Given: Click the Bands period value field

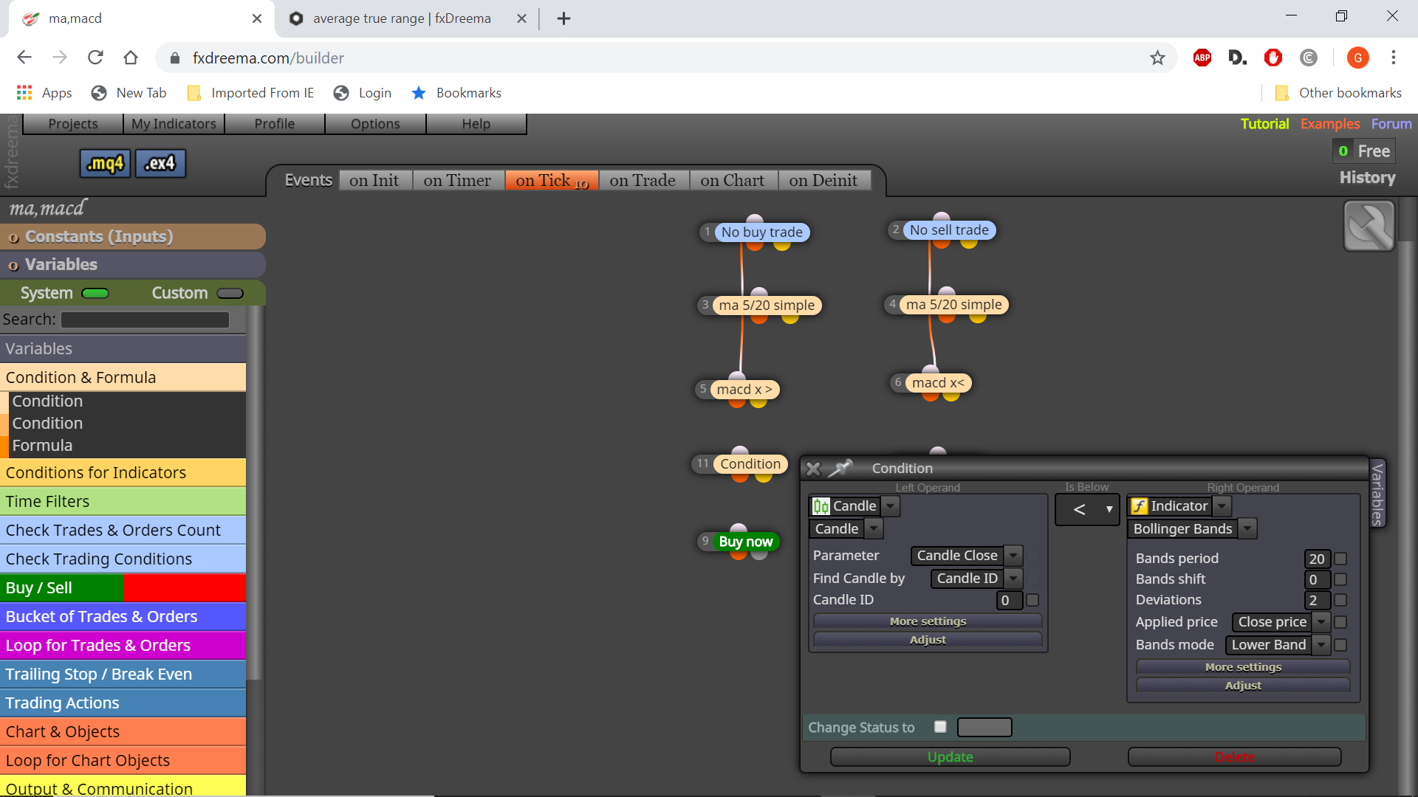Looking at the screenshot, I should click(1318, 559).
